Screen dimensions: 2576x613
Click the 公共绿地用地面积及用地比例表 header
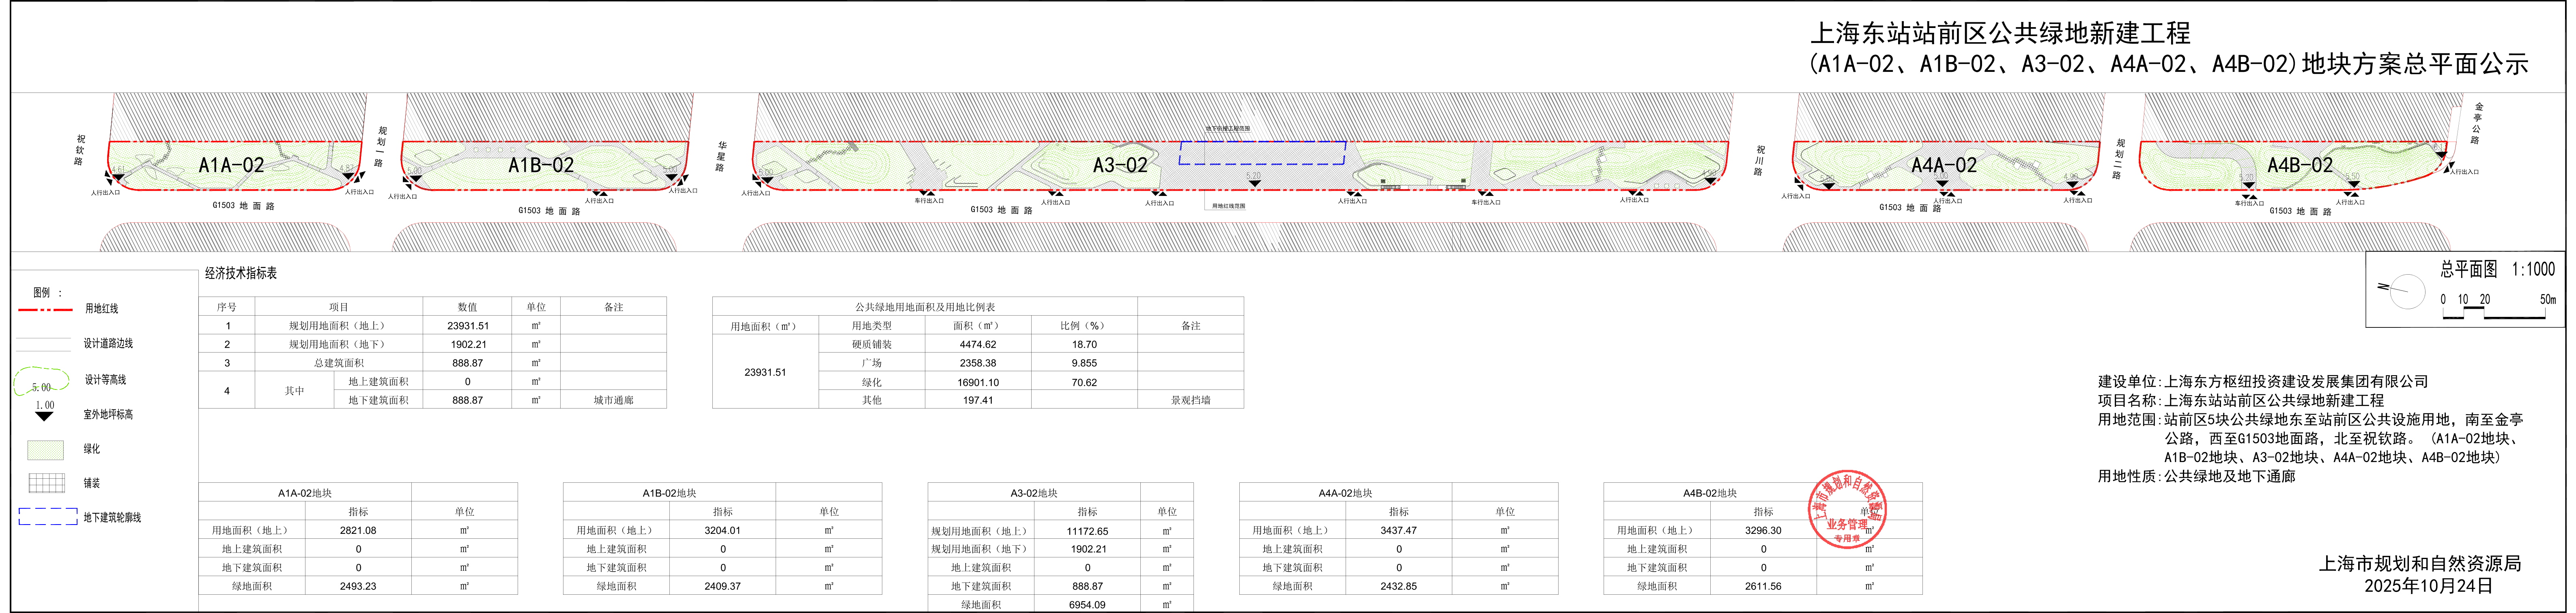coord(924,307)
